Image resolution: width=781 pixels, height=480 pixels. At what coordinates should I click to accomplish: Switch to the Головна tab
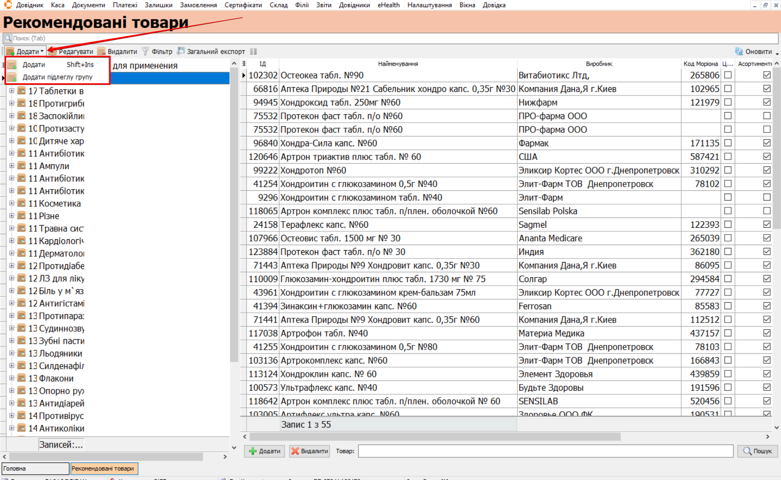tap(35, 468)
